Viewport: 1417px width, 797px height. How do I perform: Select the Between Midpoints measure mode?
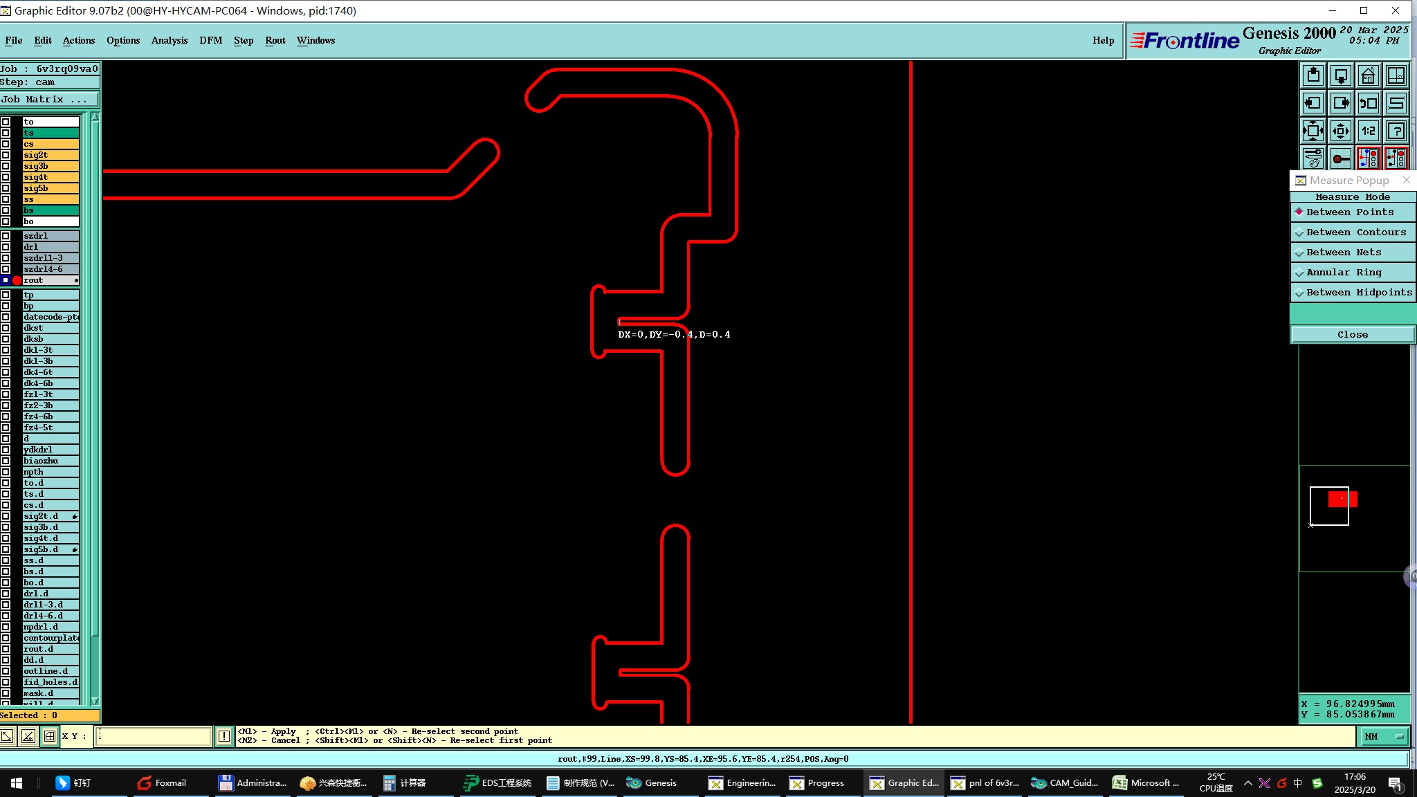pos(1352,293)
